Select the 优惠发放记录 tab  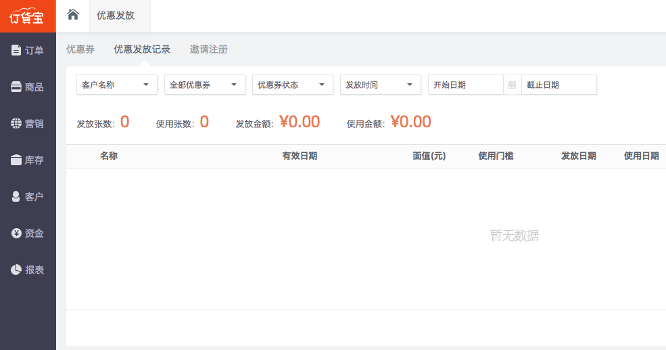click(x=142, y=49)
